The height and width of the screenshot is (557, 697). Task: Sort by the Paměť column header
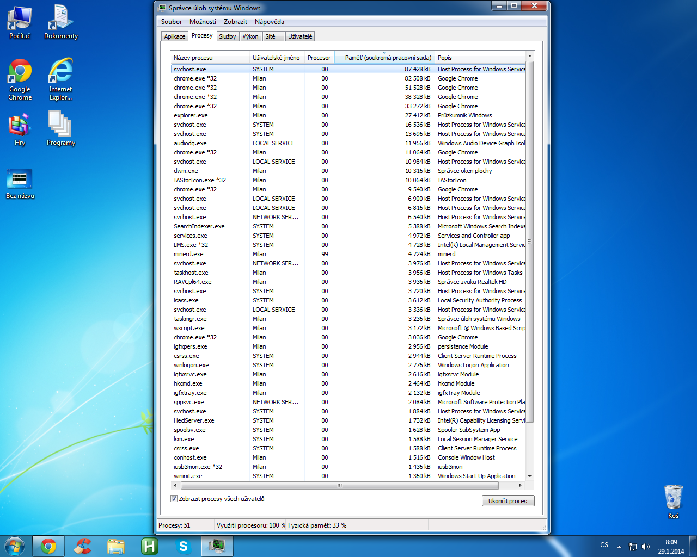tap(384, 58)
